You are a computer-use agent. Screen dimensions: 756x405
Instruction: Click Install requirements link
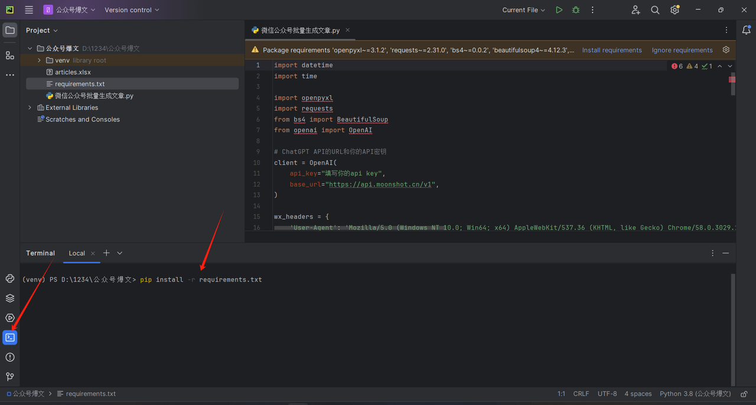(x=612, y=50)
